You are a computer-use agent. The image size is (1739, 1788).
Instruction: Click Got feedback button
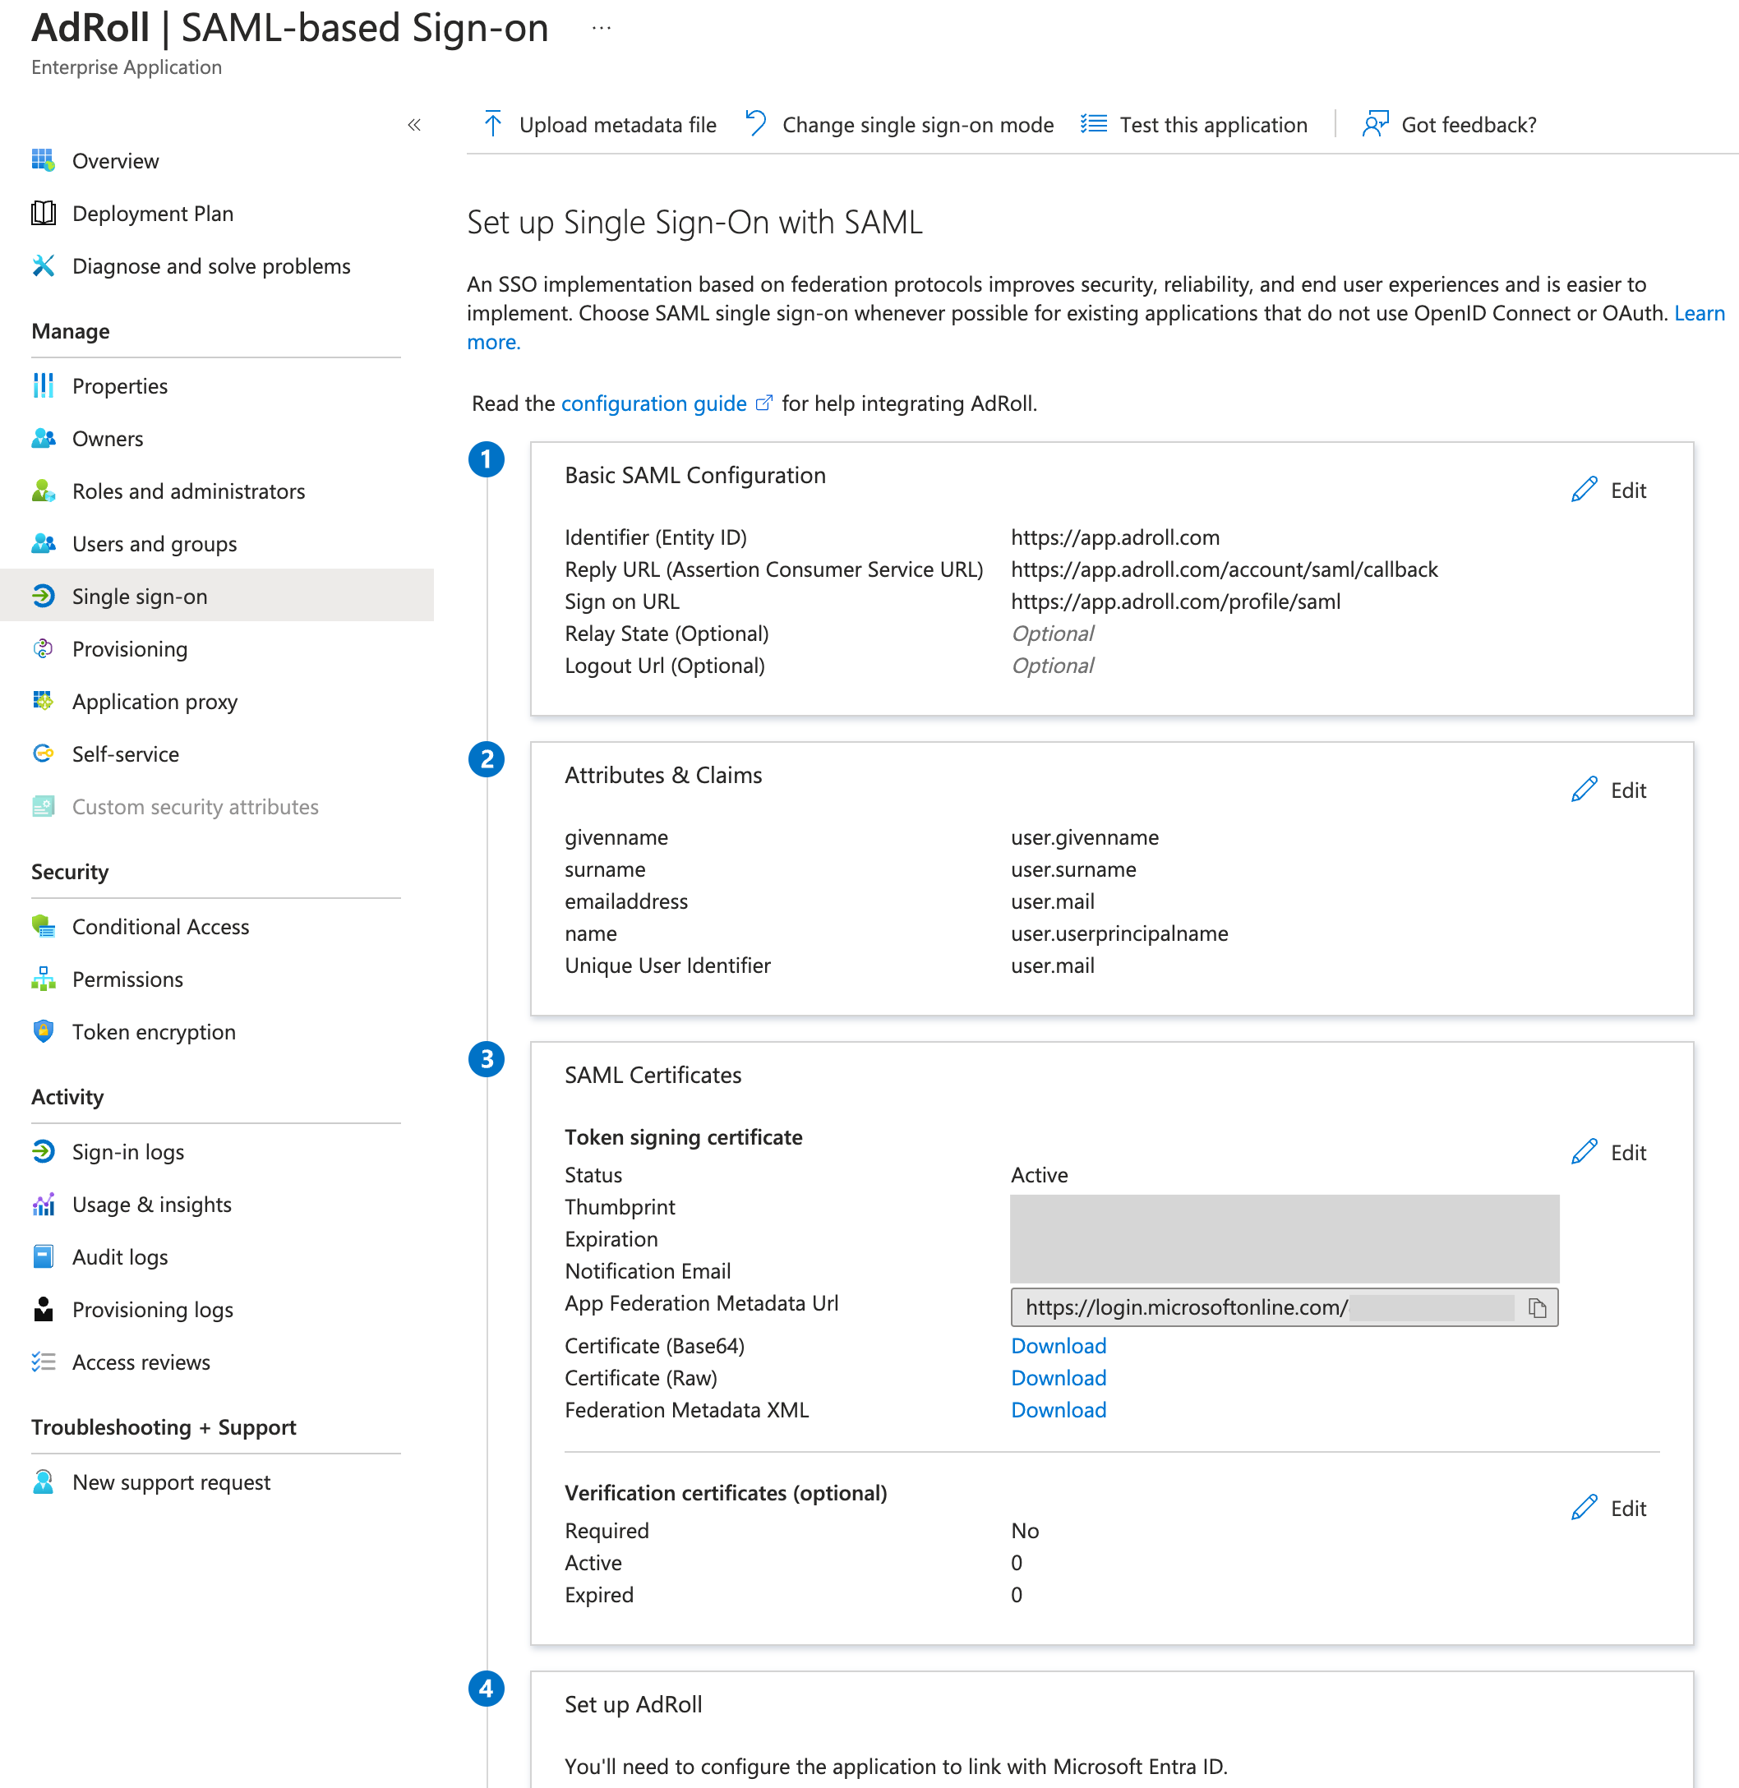1467,124
